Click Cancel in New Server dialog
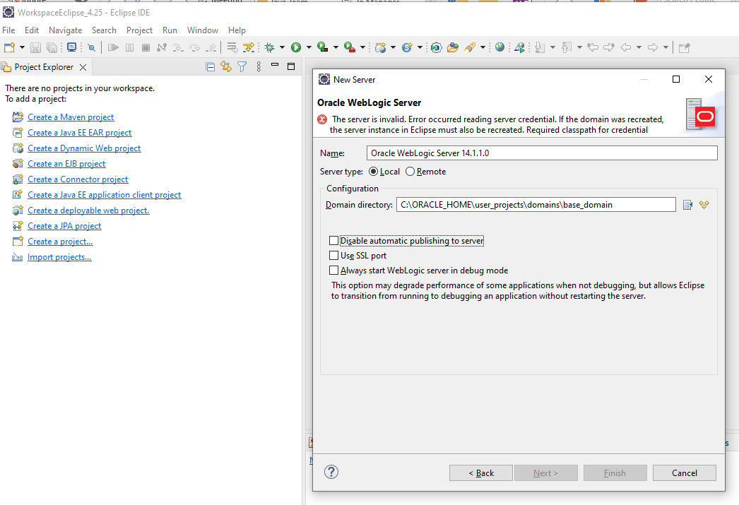 click(685, 473)
